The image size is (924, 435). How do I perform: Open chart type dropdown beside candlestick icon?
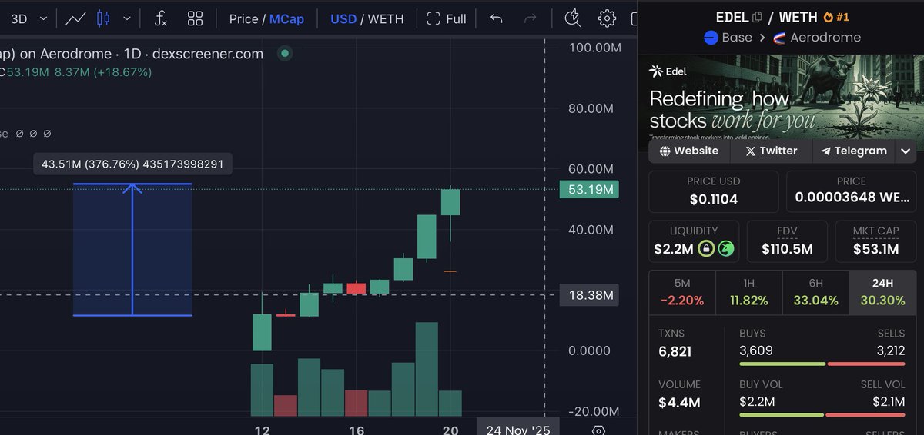pos(127,18)
